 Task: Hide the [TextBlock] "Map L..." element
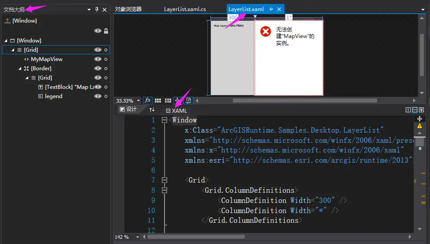click(x=98, y=87)
